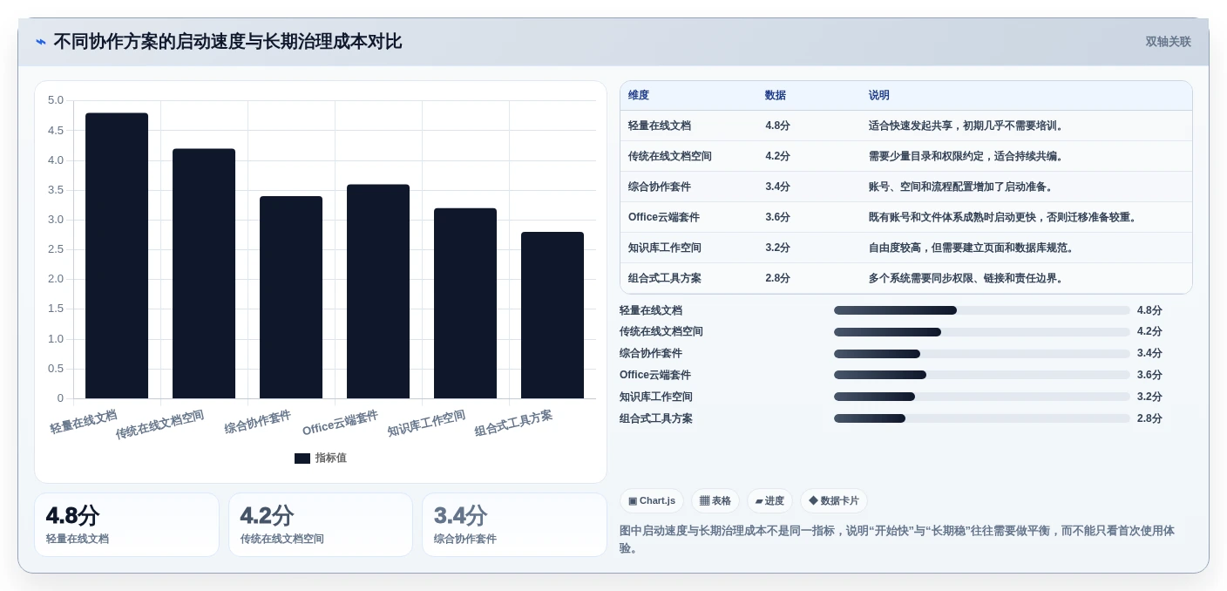
Task: Toggle the 指标值 legend color box
Action: click(x=302, y=459)
